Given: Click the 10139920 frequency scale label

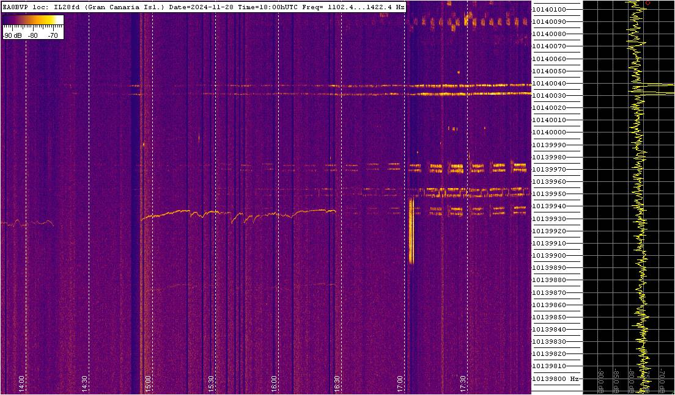Looking at the screenshot, I should coord(549,231).
